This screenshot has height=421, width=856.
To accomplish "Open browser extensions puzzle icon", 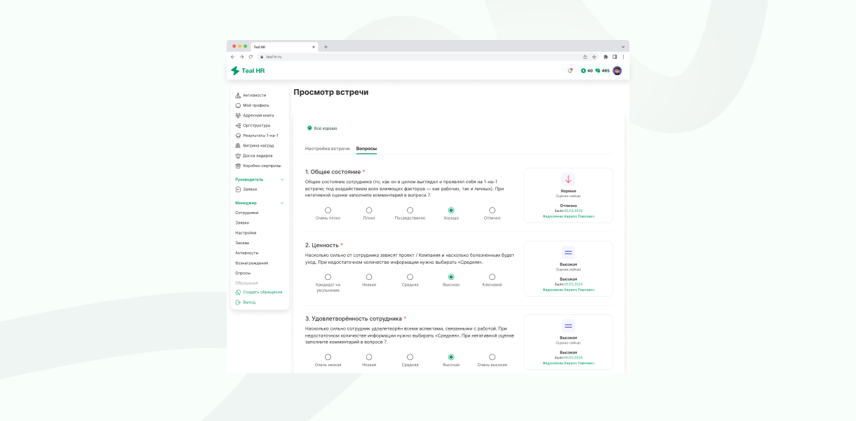I will pos(606,57).
